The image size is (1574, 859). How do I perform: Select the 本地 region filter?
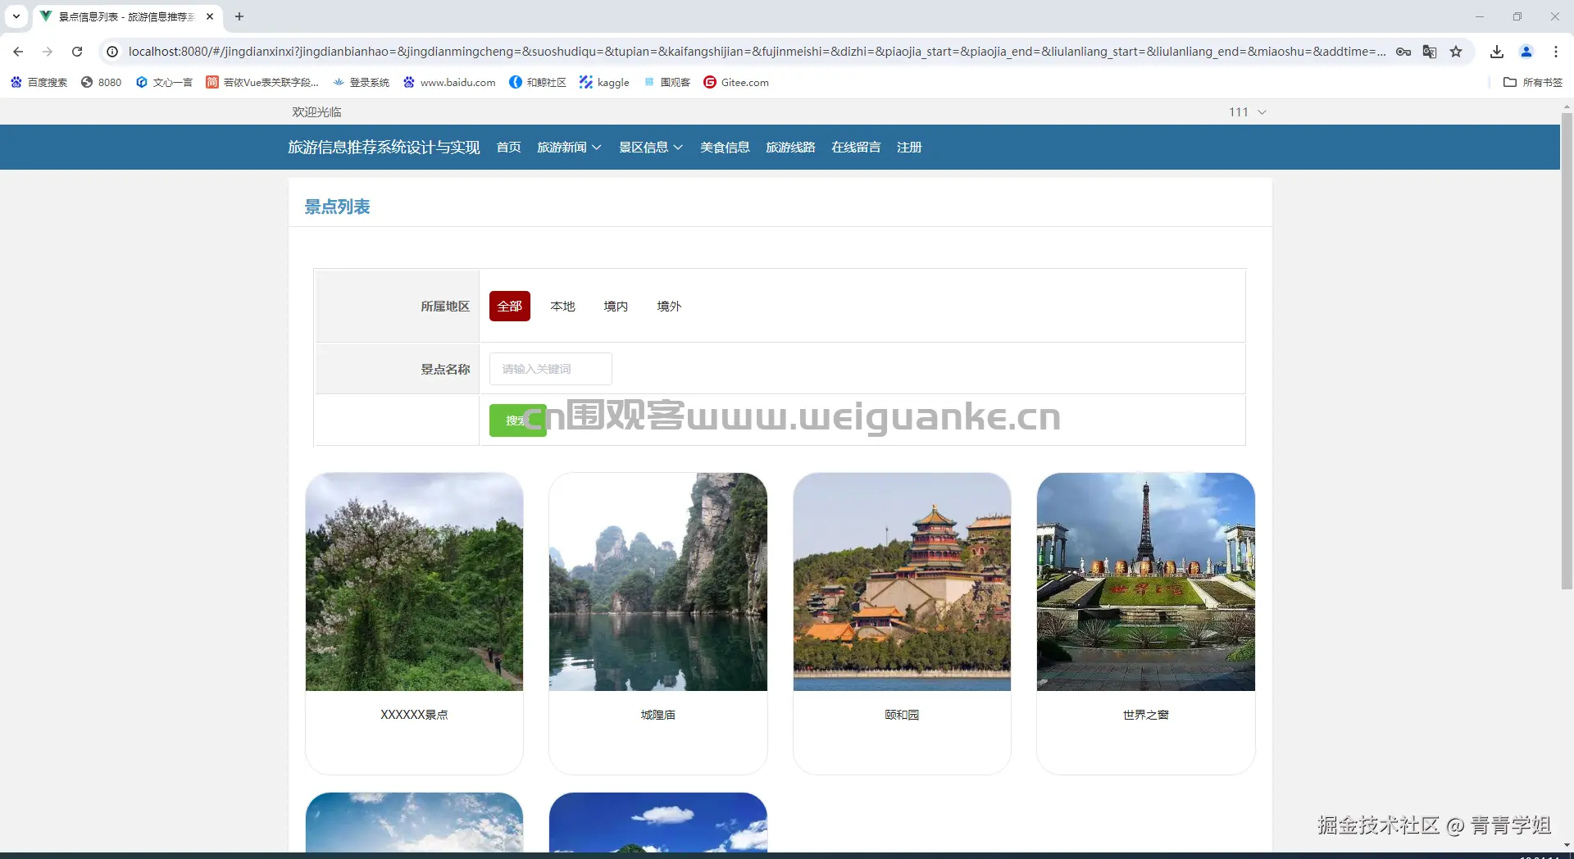[562, 306]
